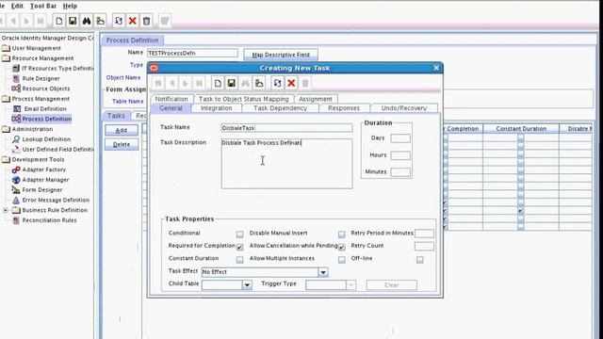The height and width of the screenshot is (339, 603).
Task: Click Clear button in Task Properties
Action: coord(392,284)
